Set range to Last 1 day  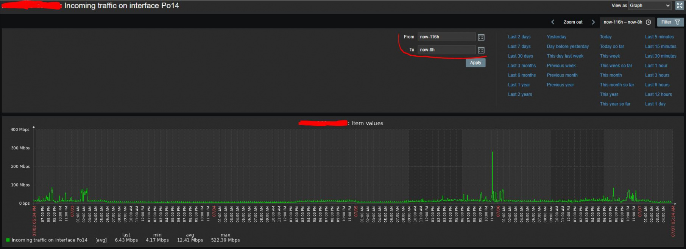coord(655,104)
